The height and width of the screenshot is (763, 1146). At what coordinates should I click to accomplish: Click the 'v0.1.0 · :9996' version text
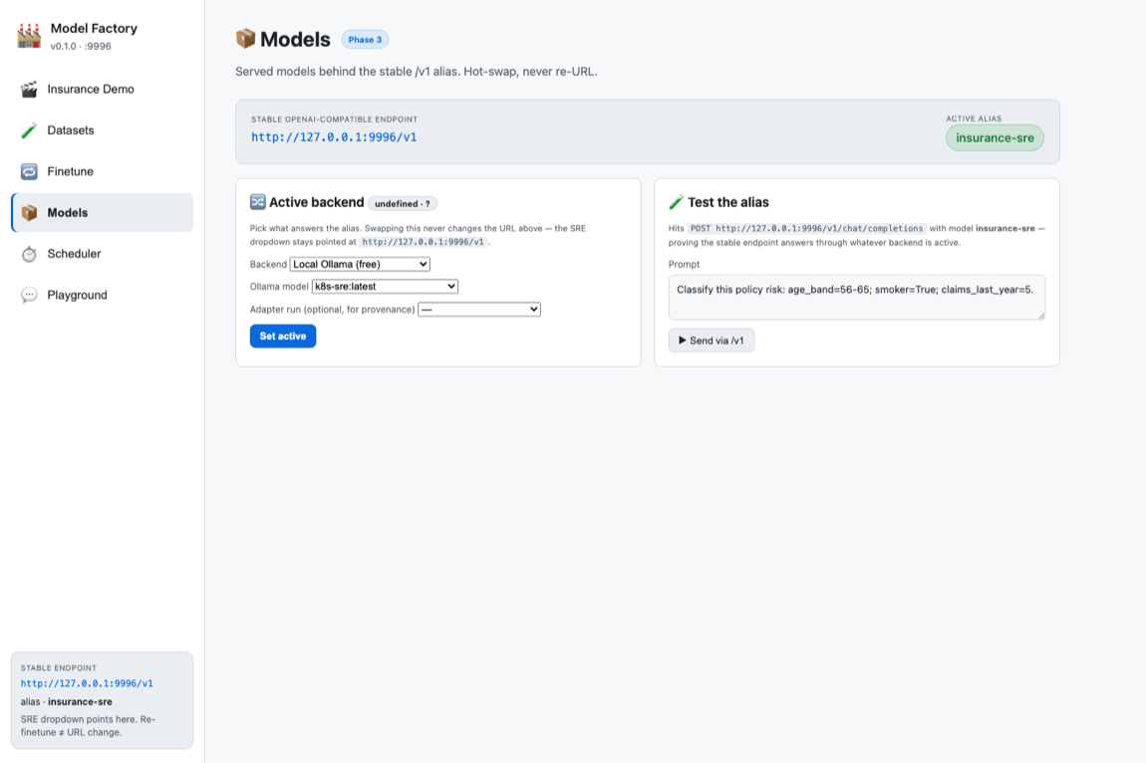click(x=81, y=46)
